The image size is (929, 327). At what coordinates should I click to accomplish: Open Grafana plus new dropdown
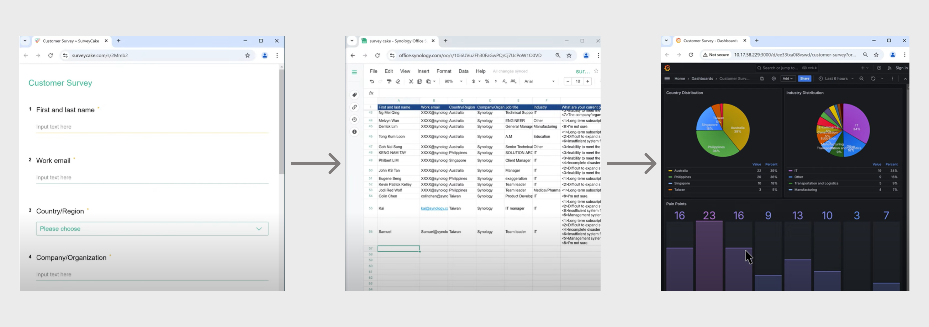(865, 68)
